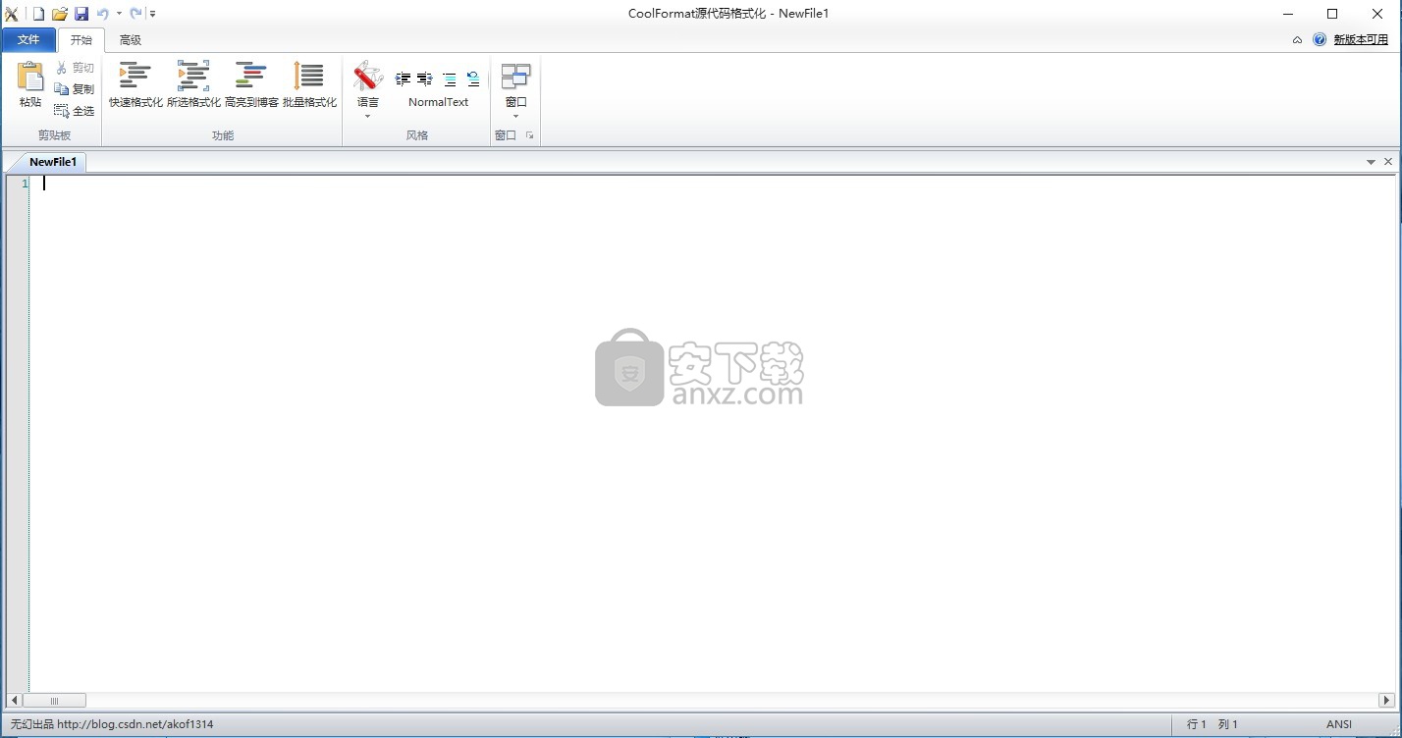Image resolution: width=1402 pixels, height=738 pixels.
Task: Open 批量格式化 batch format
Action: click(x=309, y=84)
